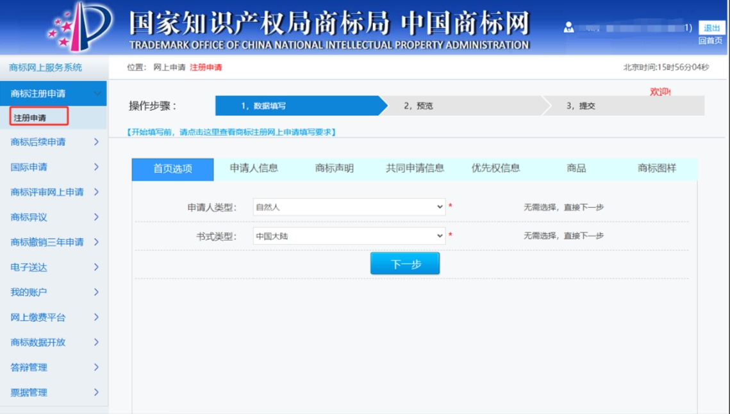Click the 优先权信息 tab
This screenshot has width=730, height=414.
coord(495,168)
